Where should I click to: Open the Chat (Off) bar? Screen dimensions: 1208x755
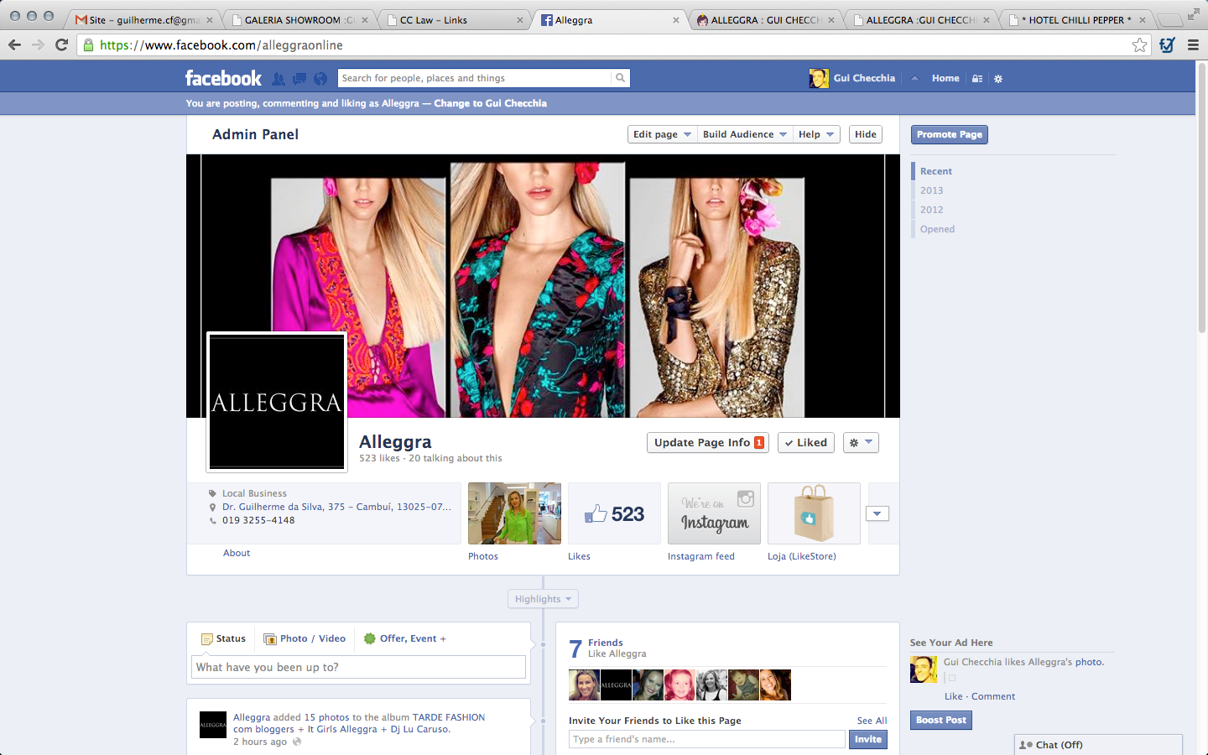tap(1098, 745)
